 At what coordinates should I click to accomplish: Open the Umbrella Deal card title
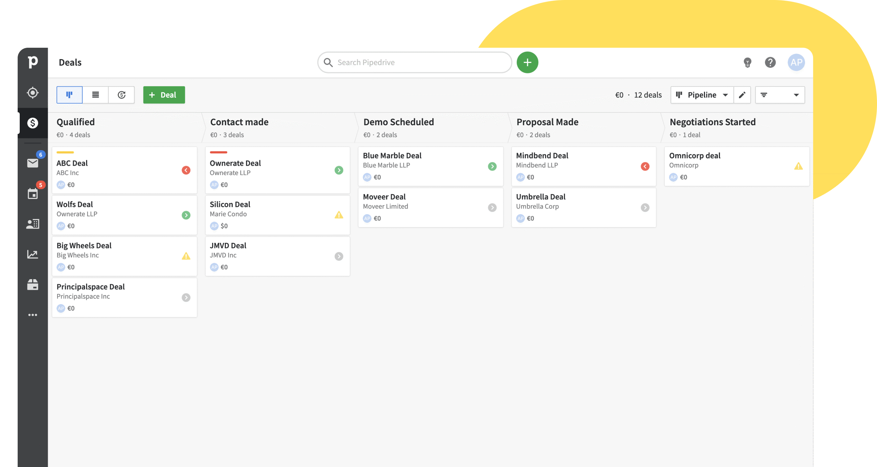[x=541, y=196]
